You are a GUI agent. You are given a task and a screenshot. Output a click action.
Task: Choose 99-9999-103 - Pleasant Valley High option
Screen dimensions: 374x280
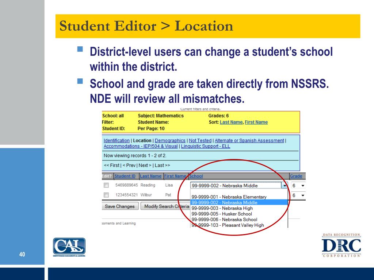(228, 225)
